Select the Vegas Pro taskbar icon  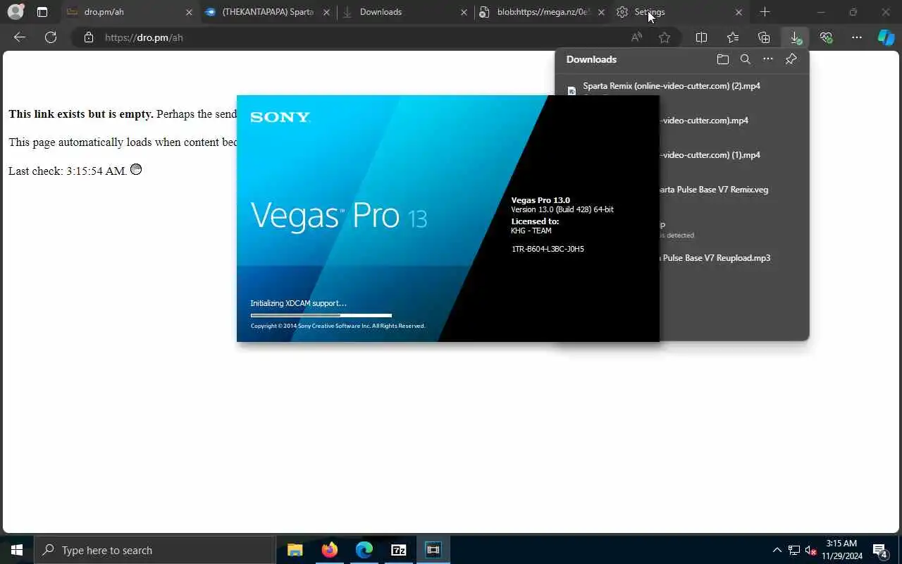coord(433,550)
